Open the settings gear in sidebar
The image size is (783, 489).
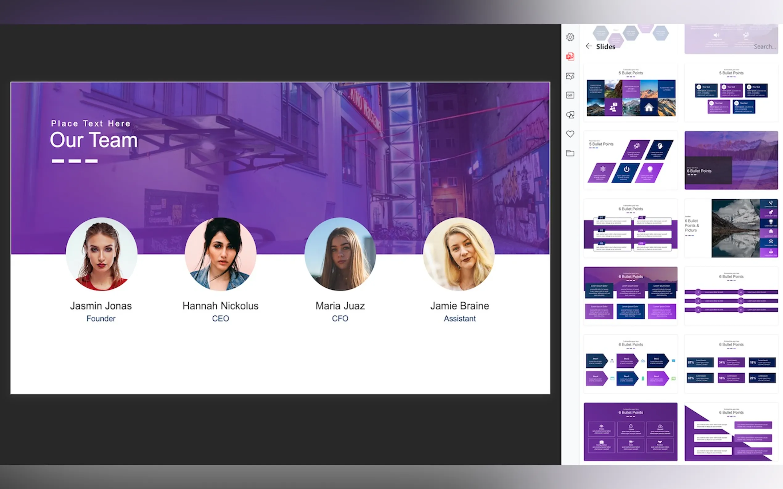tap(570, 37)
